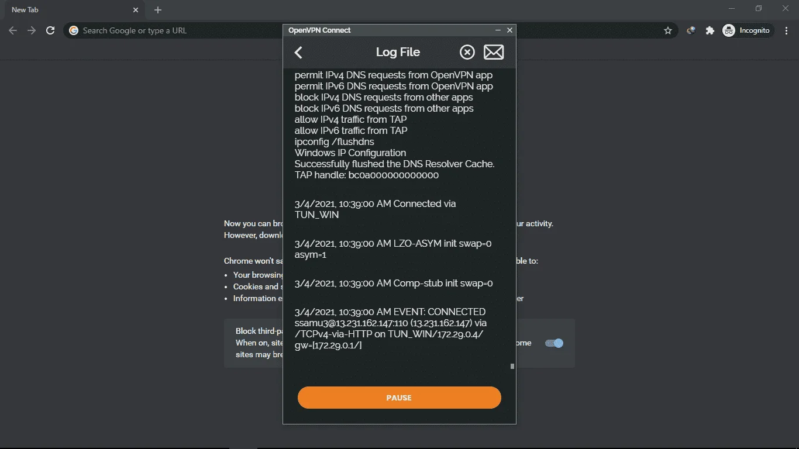Screen dimensions: 799x449
Task: Close the OpenVPN Connect window
Action: 509,30
